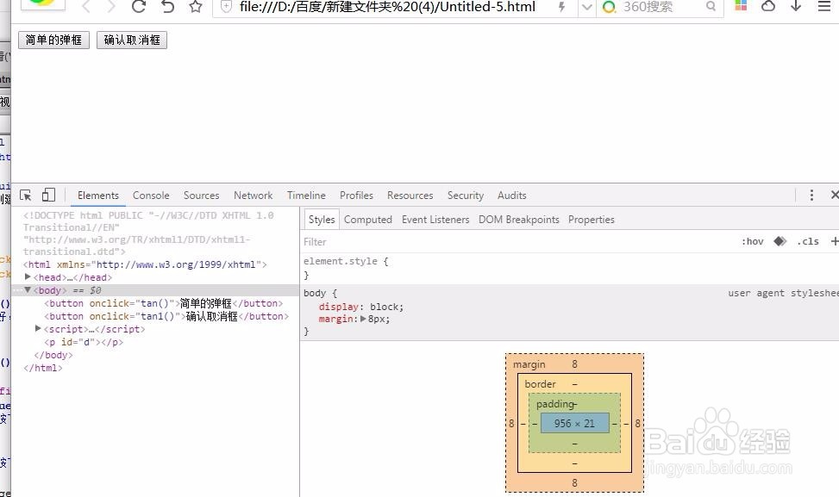This screenshot has width=839, height=497.
Task: Click the 360 search engine logo
Action: (x=609, y=7)
